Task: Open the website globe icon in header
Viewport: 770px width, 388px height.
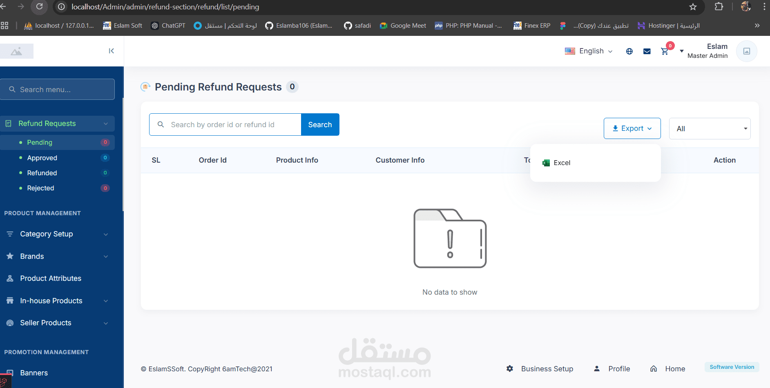Action: pyautogui.click(x=629, y=51)
